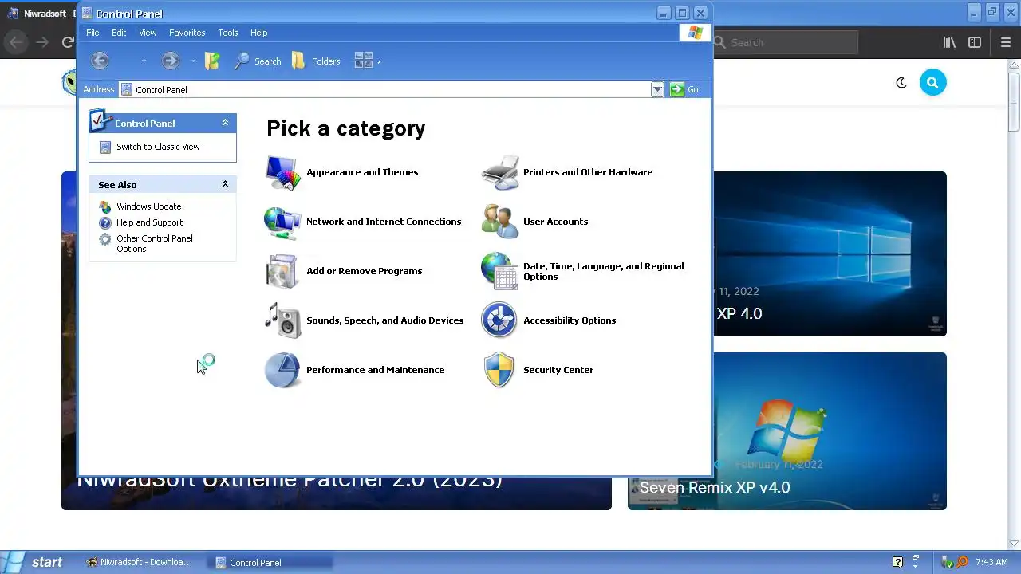Click the browser dark mode moon icon
Image resolution: width=1021 pixels, height=574 pixels.
(901, 83)
